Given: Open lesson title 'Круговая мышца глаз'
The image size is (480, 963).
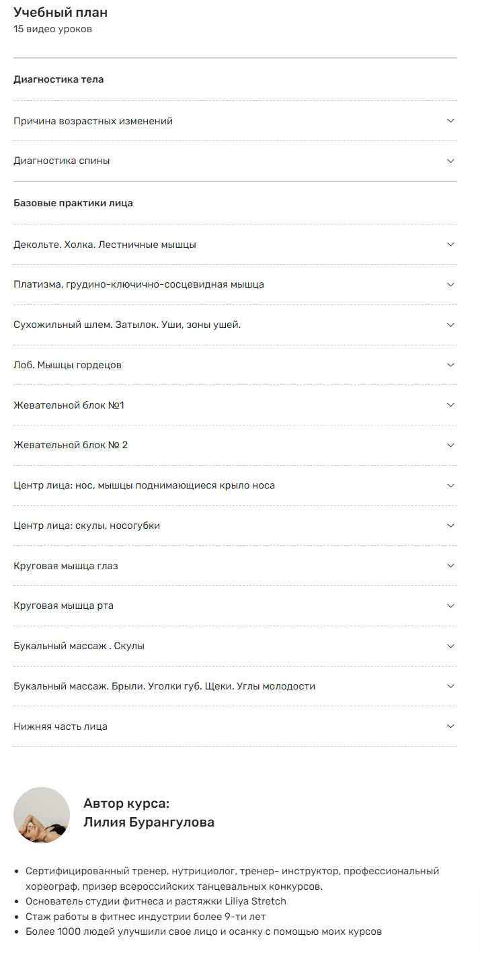Looking at the screenshot, I should [x=66, y=566].
